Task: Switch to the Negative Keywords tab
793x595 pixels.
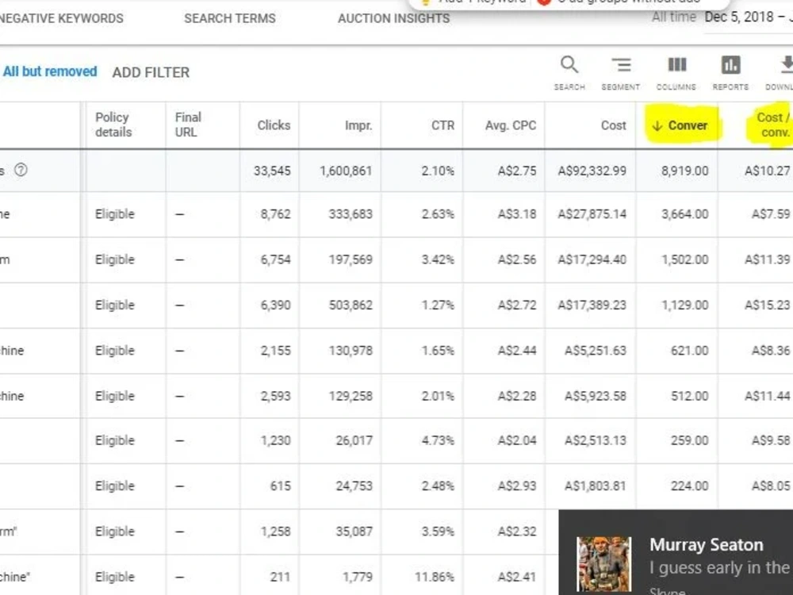Action: pyautogui.click(x=61, y=18)
